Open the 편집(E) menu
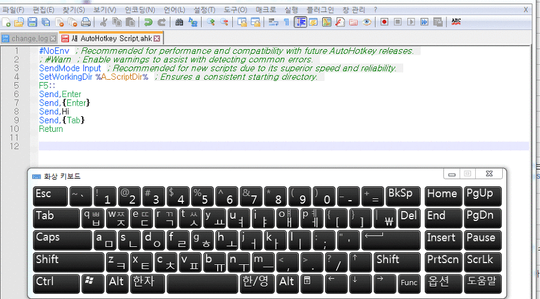The image size is (540, 299). click(43, 10)
